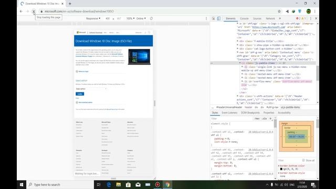Open device toolbar more options menu

point(206,18)
